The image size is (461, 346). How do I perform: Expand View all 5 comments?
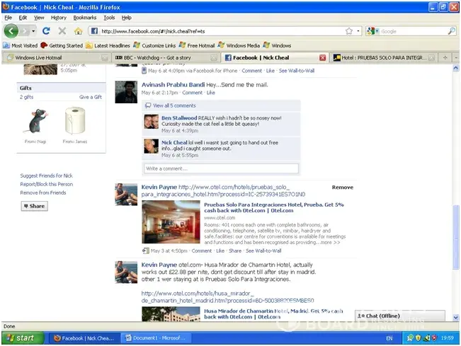[173, 105]
